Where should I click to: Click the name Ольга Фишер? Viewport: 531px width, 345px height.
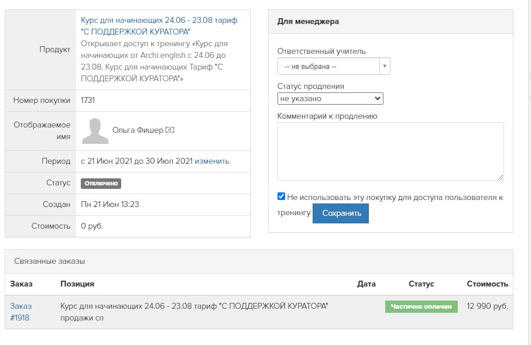click(138, 130)
